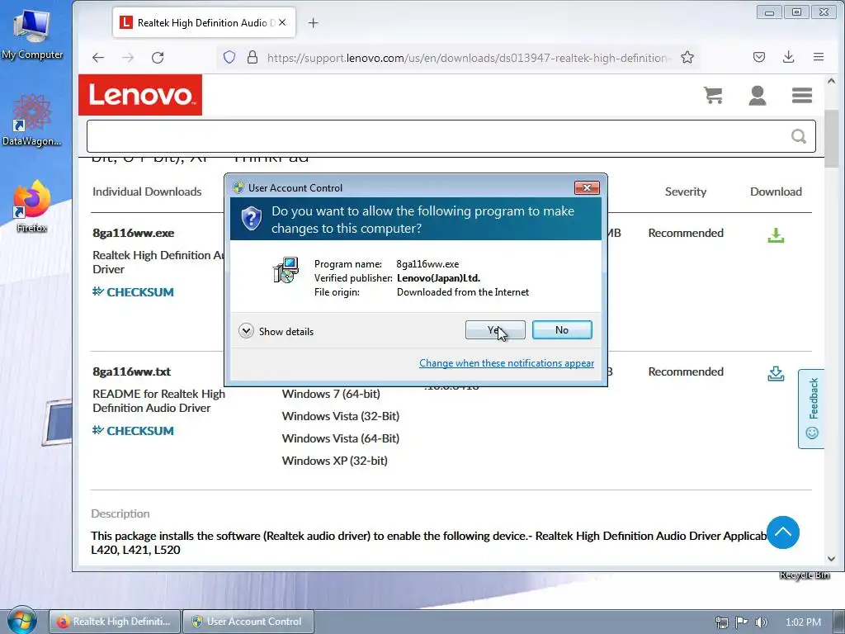
Task: Restore down the Firefox window
Action: pos(796,12)
